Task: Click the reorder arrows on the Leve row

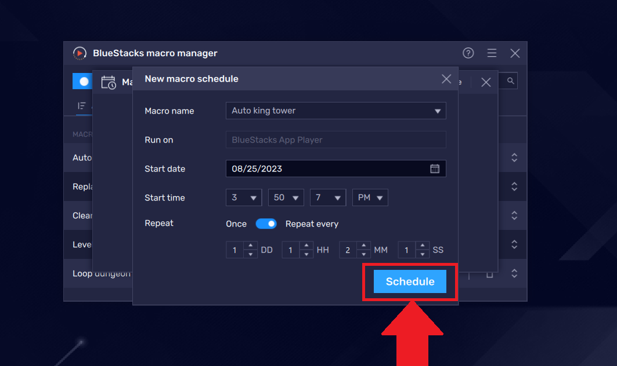Action: [x=514, y=244]
